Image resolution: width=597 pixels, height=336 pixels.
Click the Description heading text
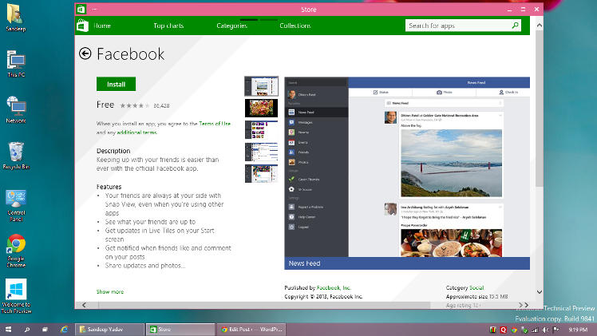pos(113,151)
